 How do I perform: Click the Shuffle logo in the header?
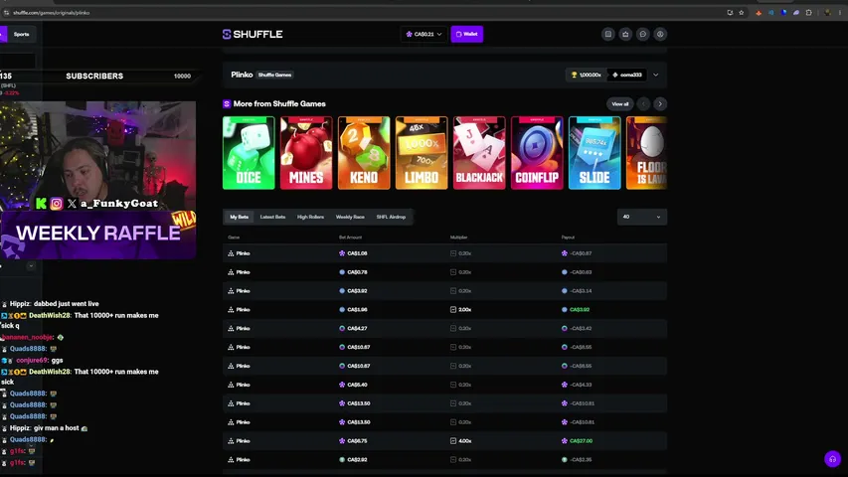point(253,34)
